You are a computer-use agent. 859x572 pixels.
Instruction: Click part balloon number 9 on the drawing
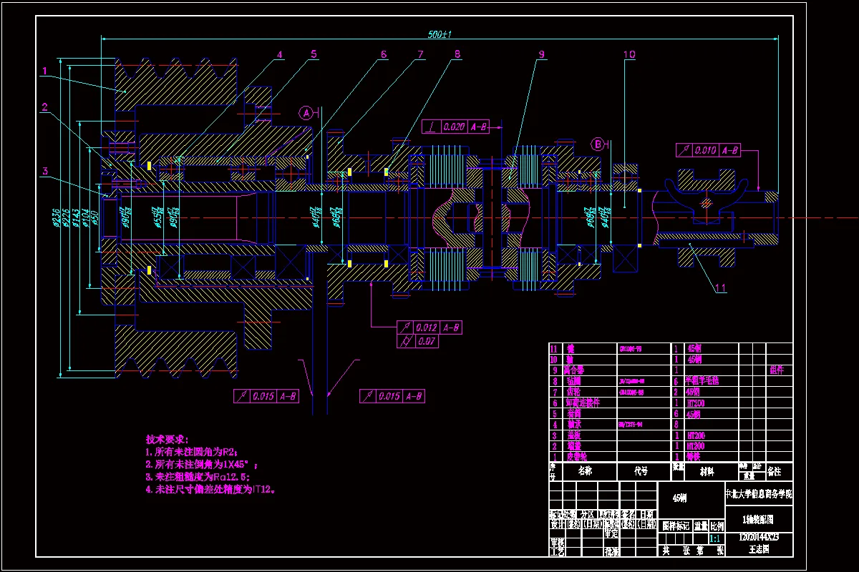[542, 54]
